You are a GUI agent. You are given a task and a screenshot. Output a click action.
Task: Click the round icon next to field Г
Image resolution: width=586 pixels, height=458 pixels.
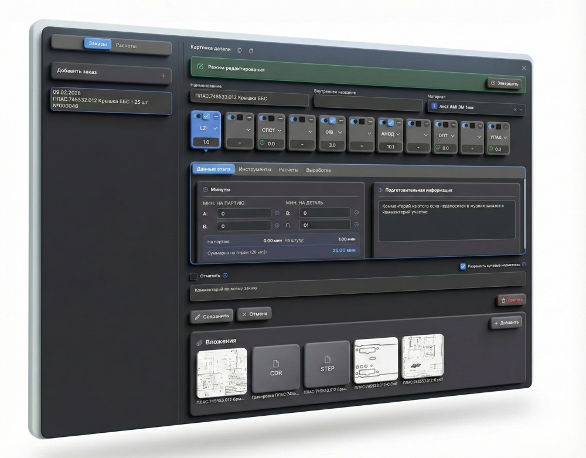coord(356,225)
